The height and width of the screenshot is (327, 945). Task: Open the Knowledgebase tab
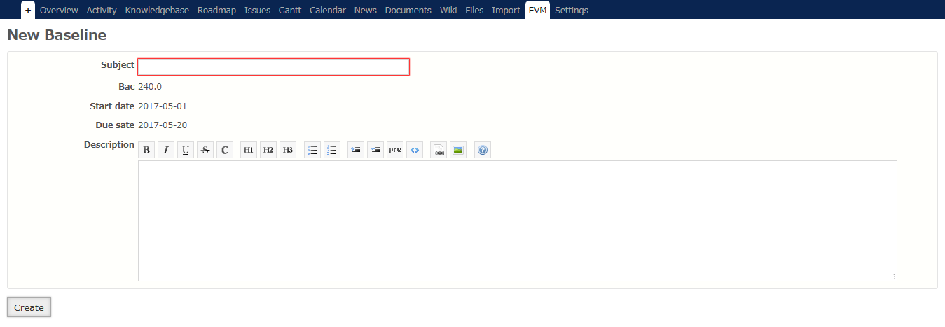(157, 10)
